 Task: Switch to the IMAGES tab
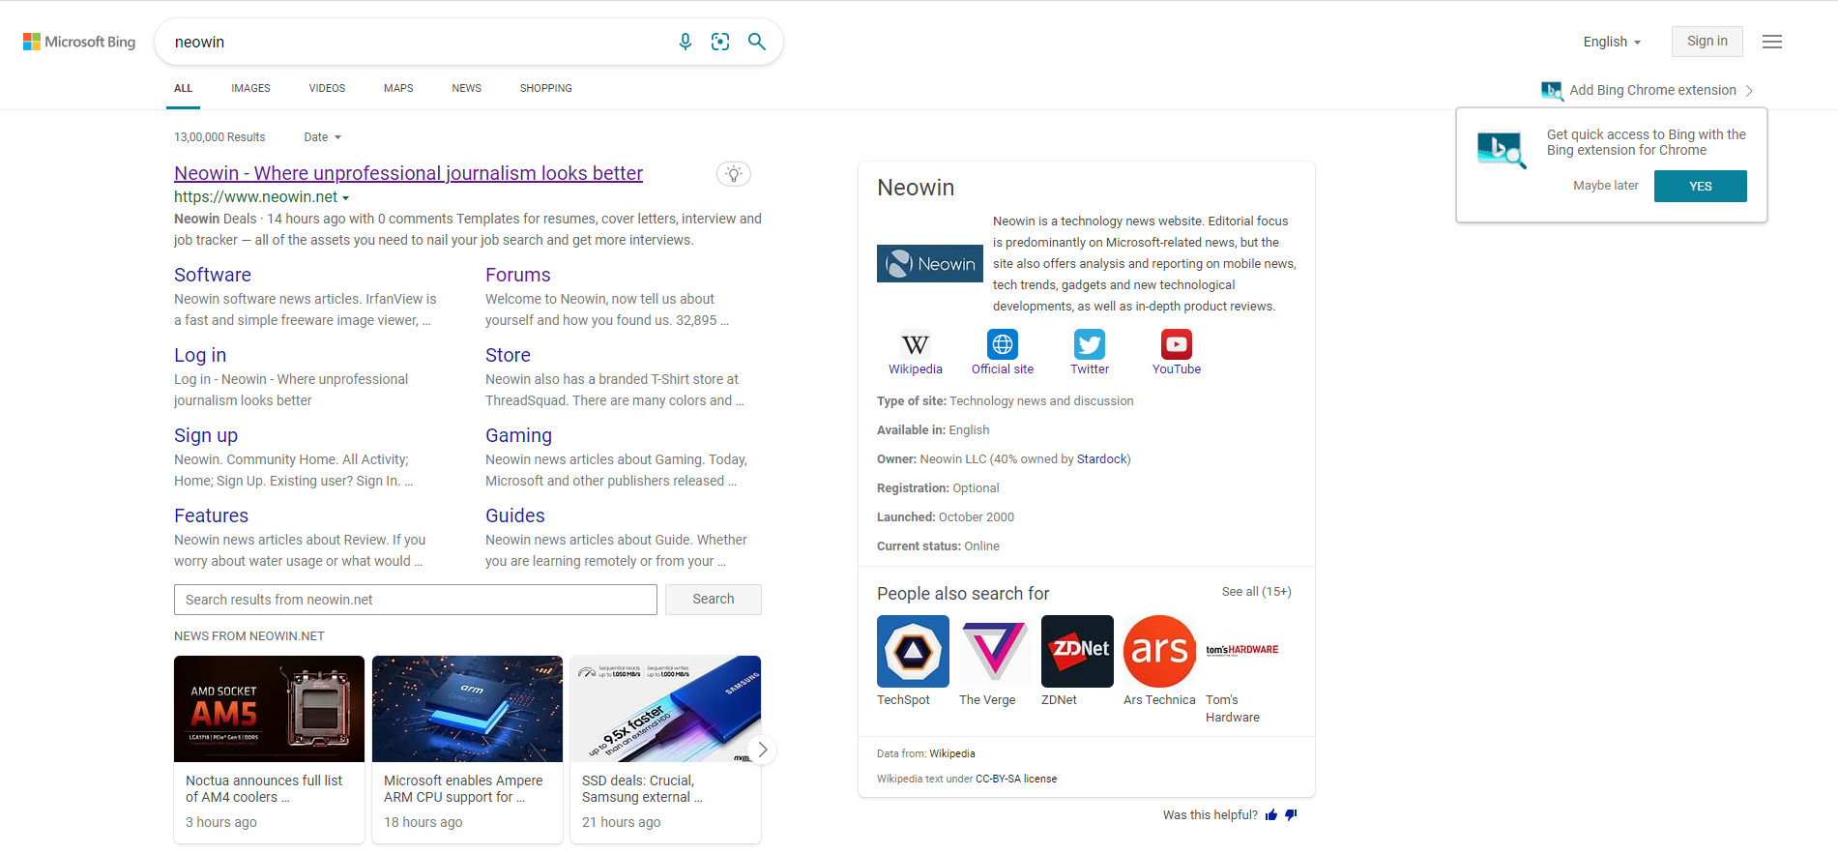[250, 88]
